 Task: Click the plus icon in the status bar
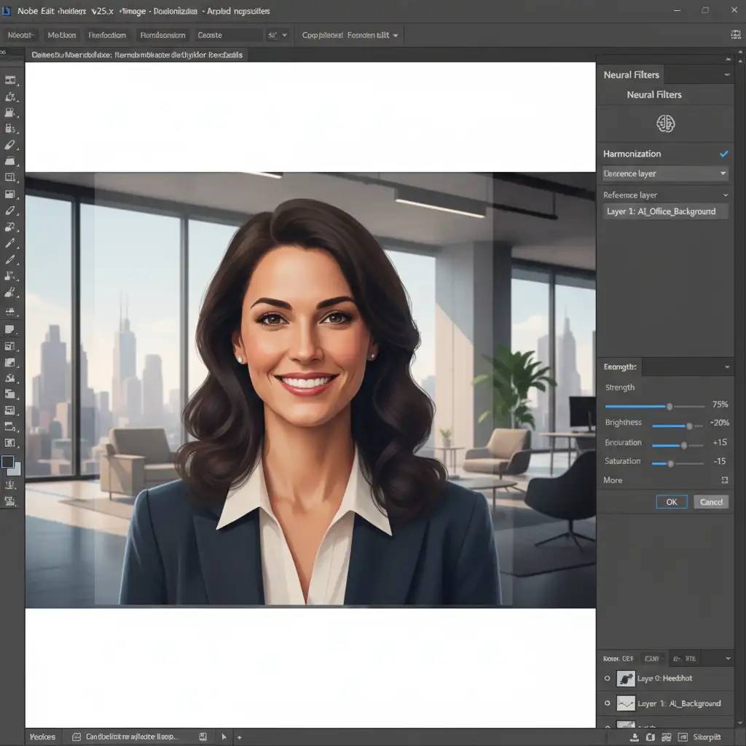point(239,737)
